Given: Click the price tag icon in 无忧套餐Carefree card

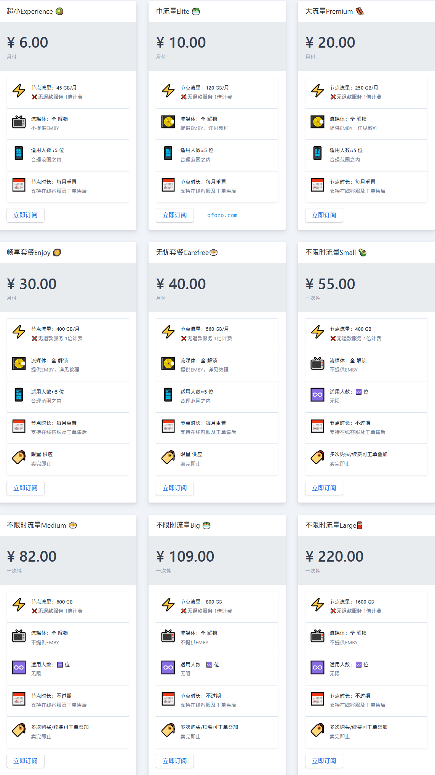Looking at the screenshot, I should (x=168, y=457).
